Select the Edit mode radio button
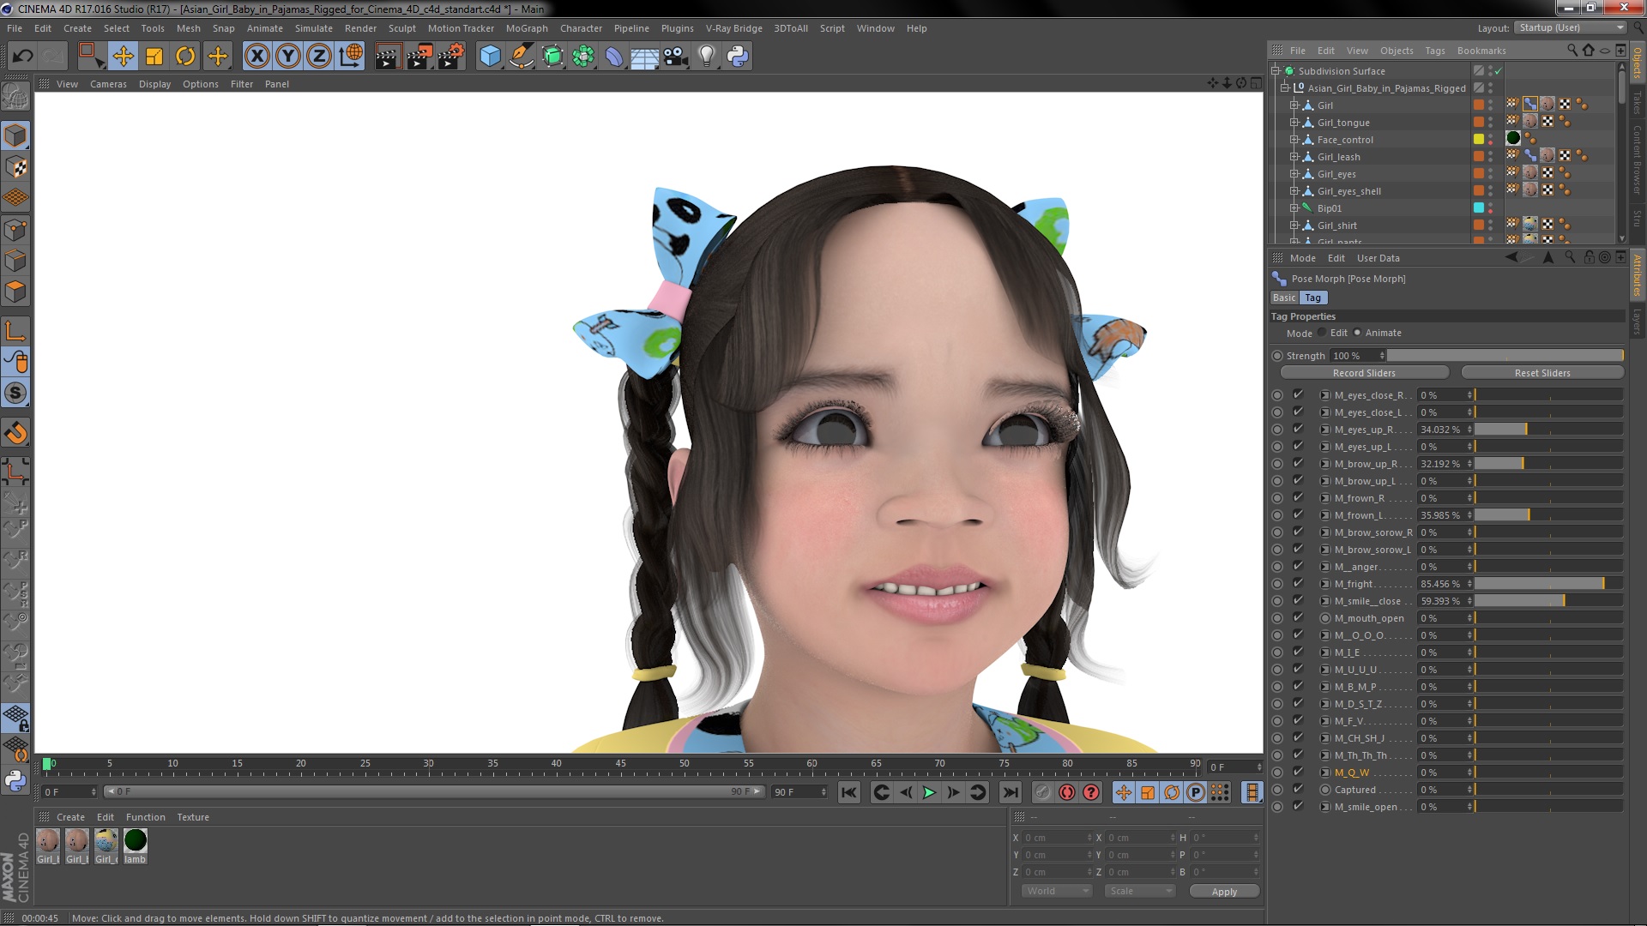Screen dimensions: 1647x926 click(x=1322, y=333)
